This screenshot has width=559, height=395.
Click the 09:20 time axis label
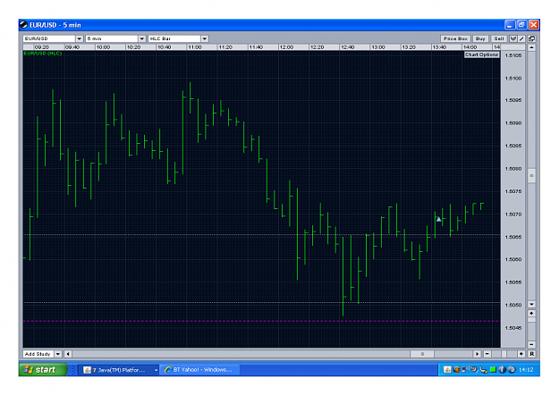click(x=42, y=47)
